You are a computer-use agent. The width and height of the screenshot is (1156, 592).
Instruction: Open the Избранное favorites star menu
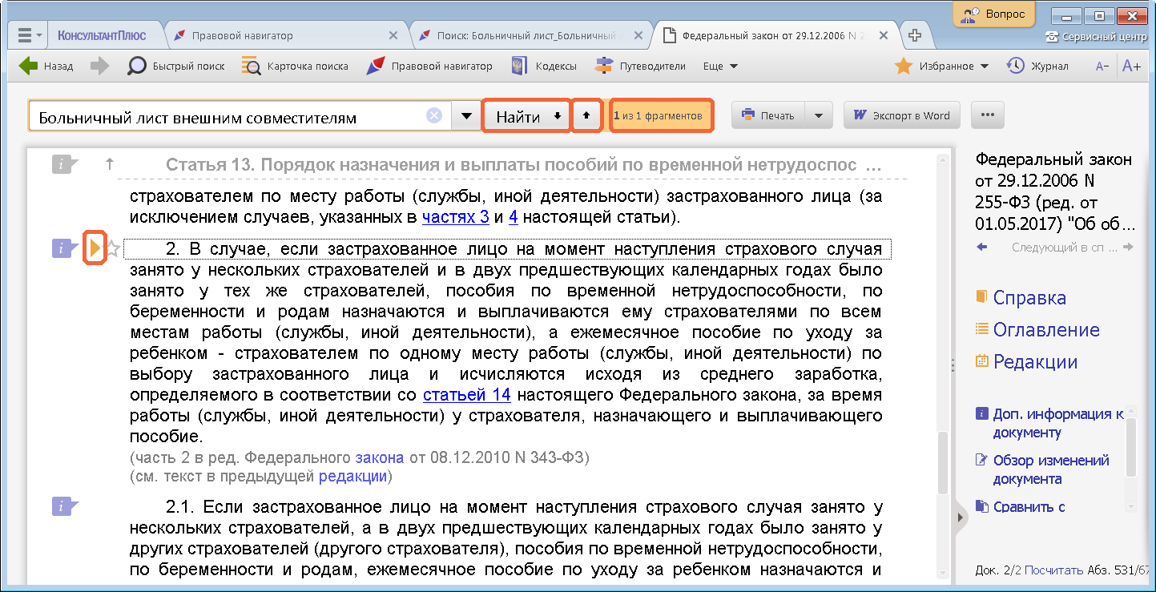click(x=941, y=66)
